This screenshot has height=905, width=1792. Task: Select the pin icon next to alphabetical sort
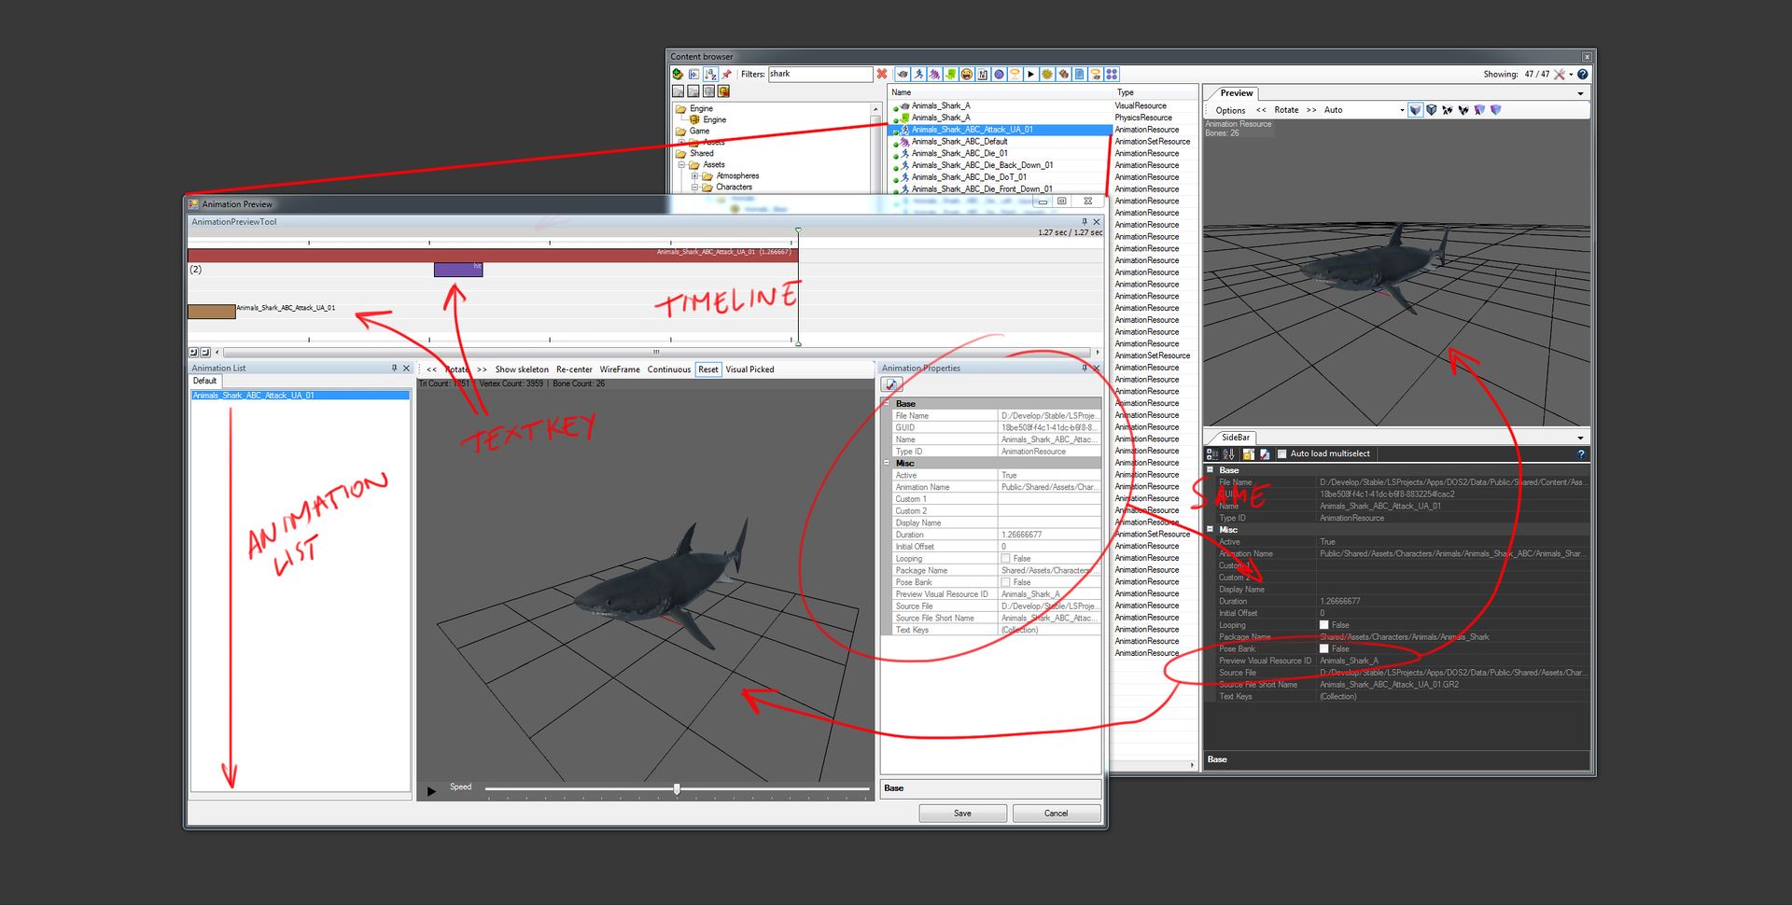pyautogui.click(x=726, y=74)
